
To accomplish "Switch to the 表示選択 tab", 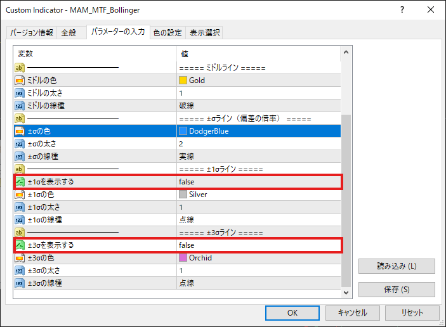I will point(204,33).
